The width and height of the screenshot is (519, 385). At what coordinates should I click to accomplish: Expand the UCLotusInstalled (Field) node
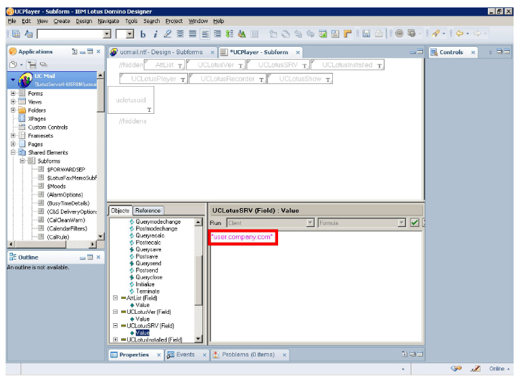pos(115,340)
